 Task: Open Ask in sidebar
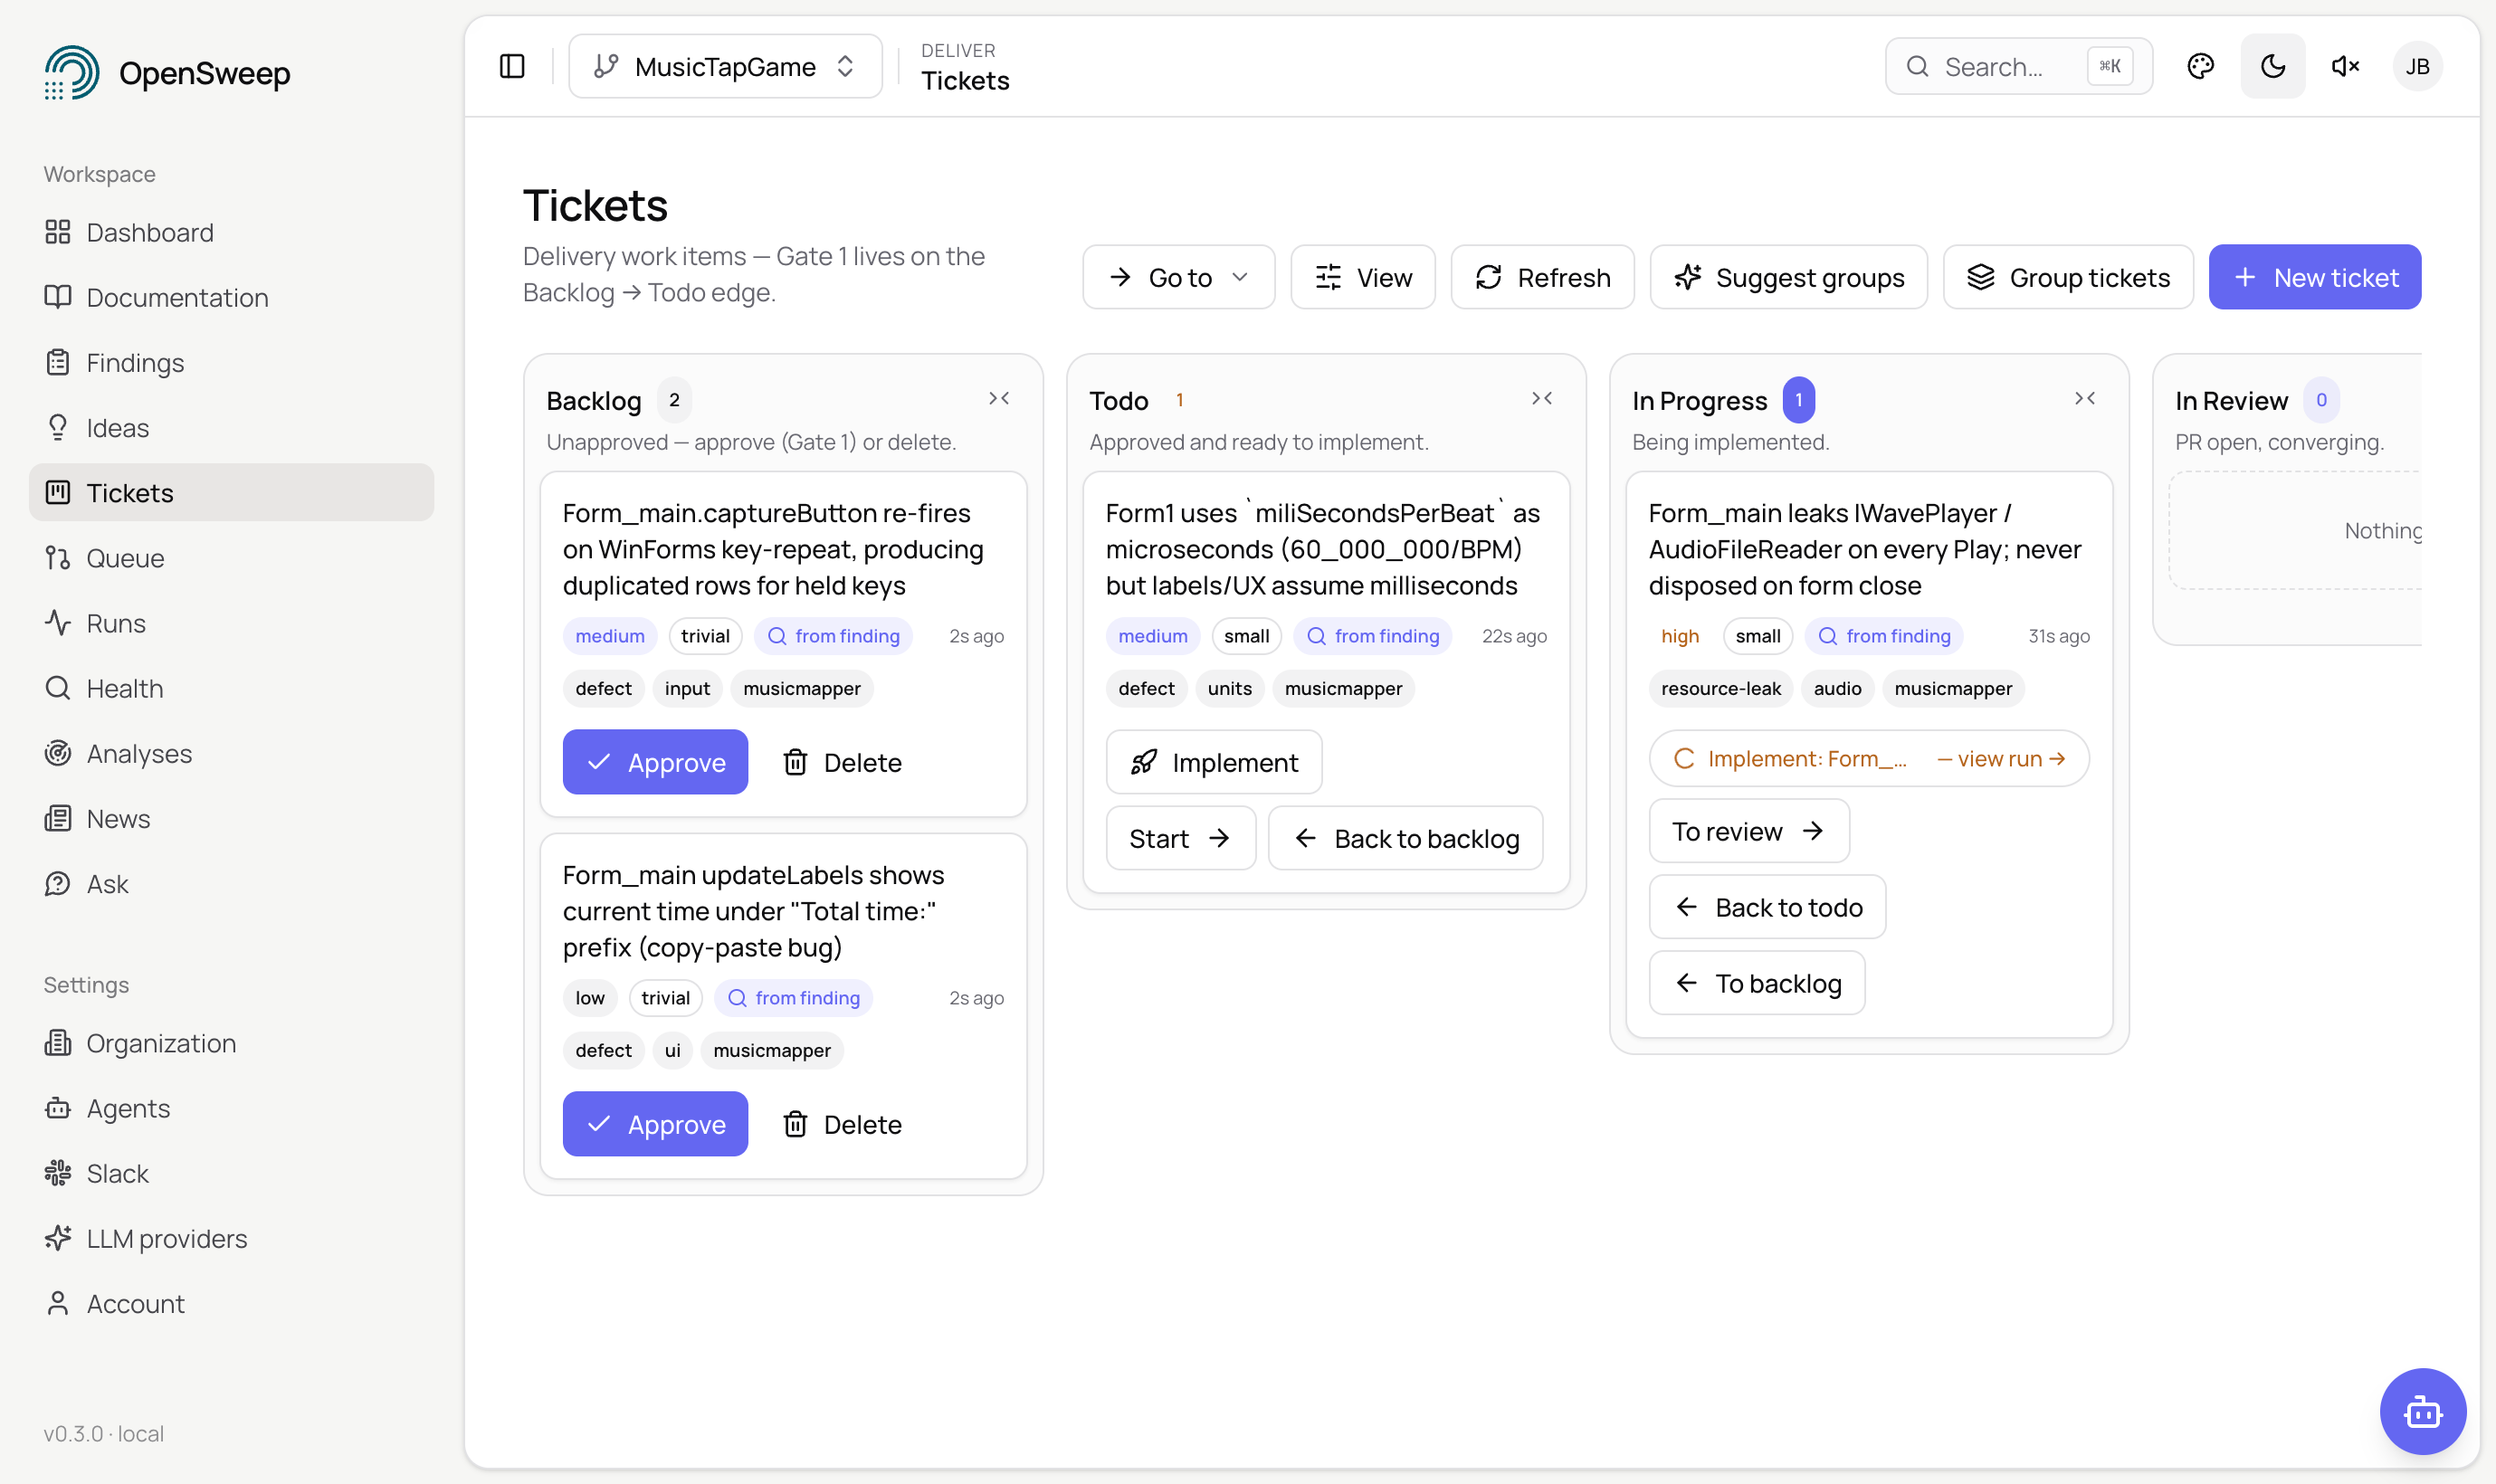point(231,883)
